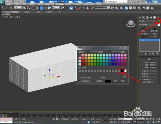
Task: Confirm the color dialog with OK button
Action: tap(115, 81)
